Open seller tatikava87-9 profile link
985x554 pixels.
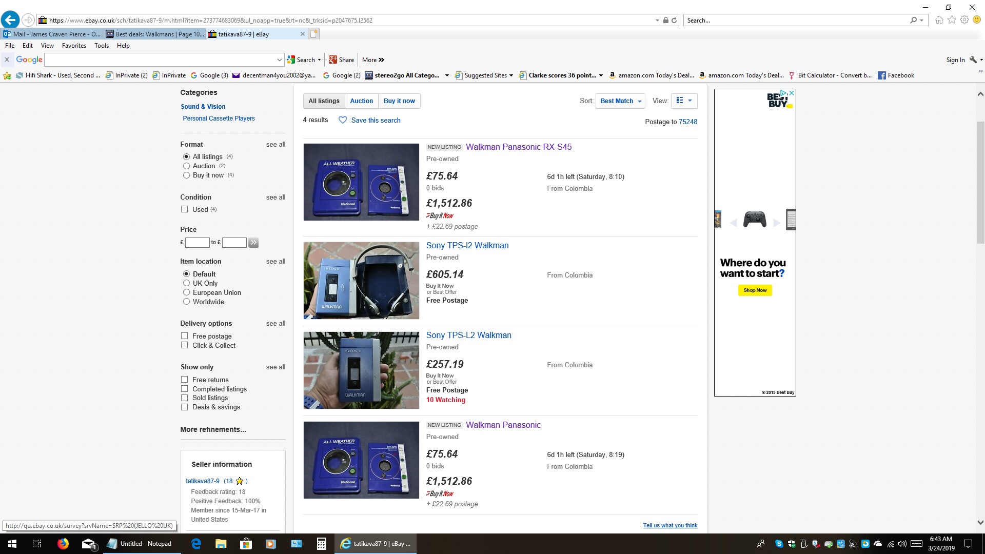tap(203, 481)
